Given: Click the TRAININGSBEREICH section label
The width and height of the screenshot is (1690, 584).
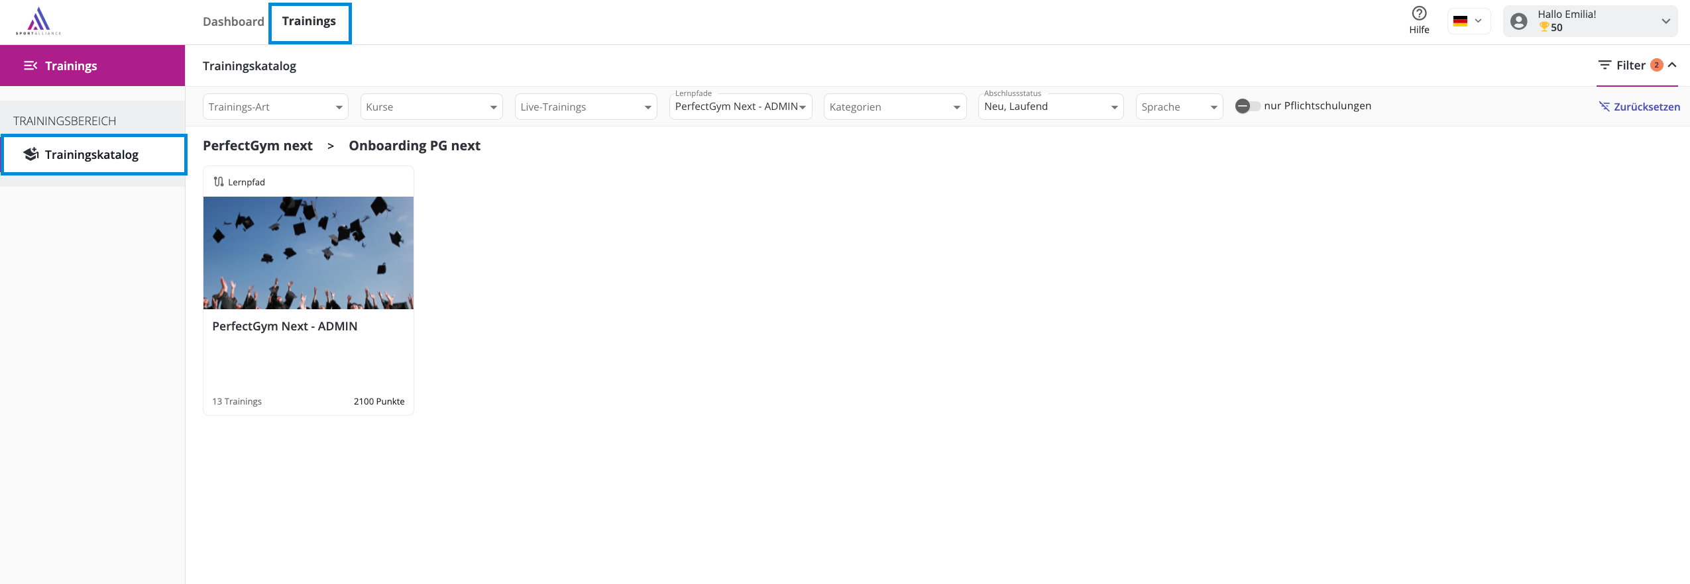Looking at the screenshot, I should [x=65, y=121].
